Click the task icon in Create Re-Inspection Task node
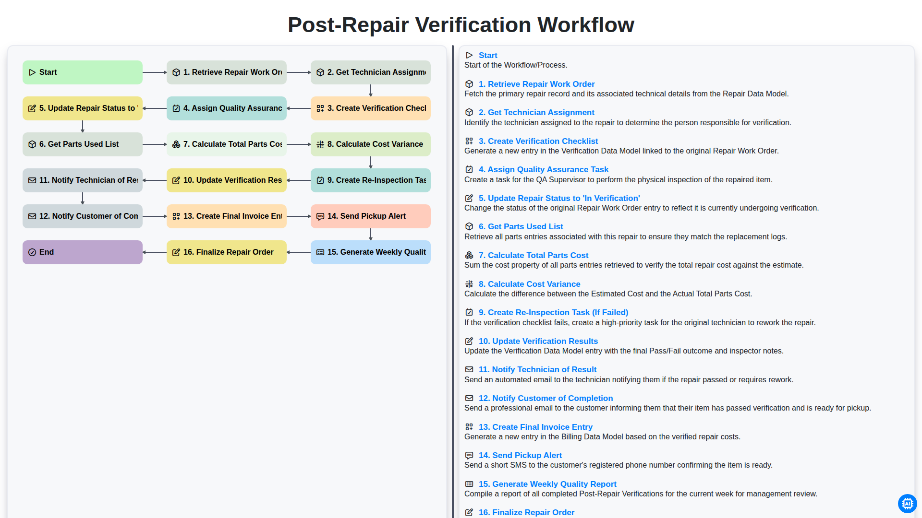 [320, 180]
